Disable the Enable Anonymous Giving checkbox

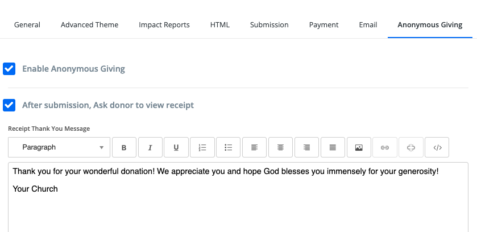pos(9,69)
